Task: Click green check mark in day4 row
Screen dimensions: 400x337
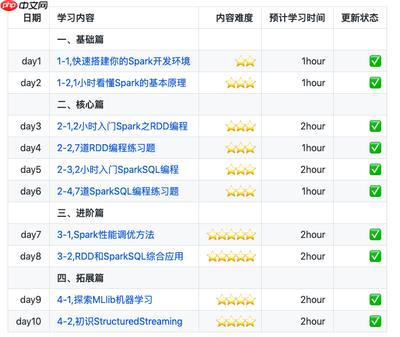Action: [x=375, y=148]
